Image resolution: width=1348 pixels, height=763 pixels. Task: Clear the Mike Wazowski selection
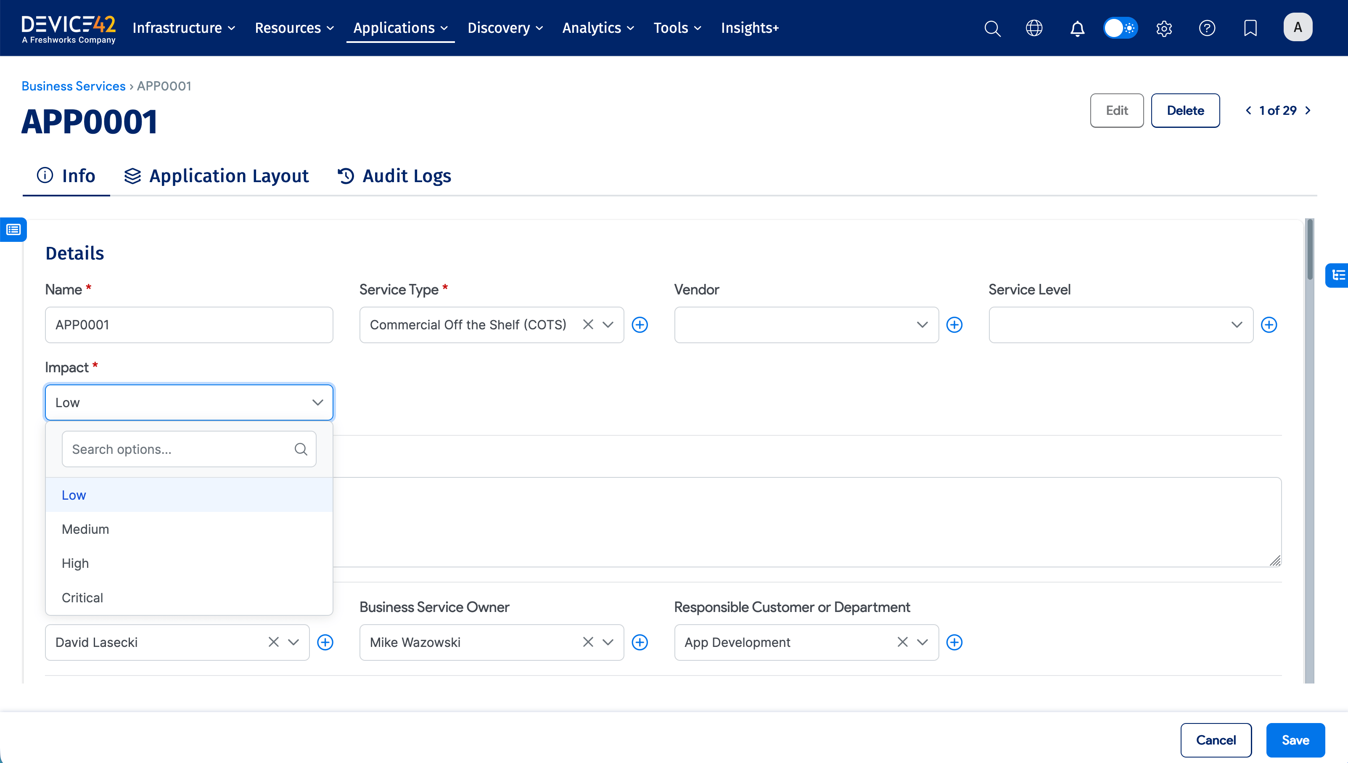tap(587, 642)
